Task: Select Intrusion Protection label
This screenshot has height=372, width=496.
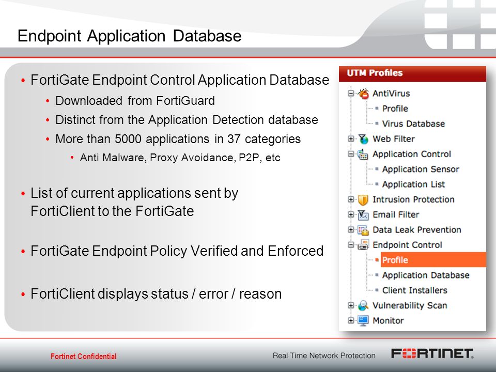Action: coord(413,199)
